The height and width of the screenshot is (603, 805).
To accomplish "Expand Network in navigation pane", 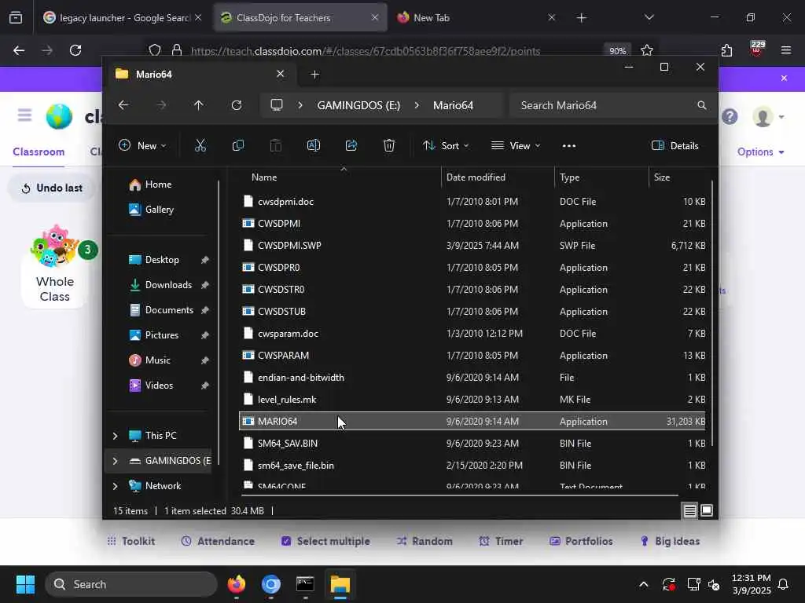I will tap(115, 486).
